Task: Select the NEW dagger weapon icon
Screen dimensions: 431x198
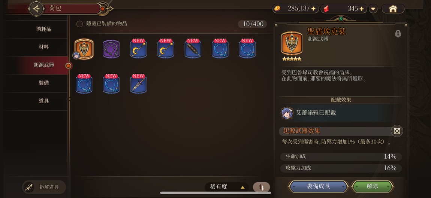Action: pyautogui.click(x=139, y=85)
